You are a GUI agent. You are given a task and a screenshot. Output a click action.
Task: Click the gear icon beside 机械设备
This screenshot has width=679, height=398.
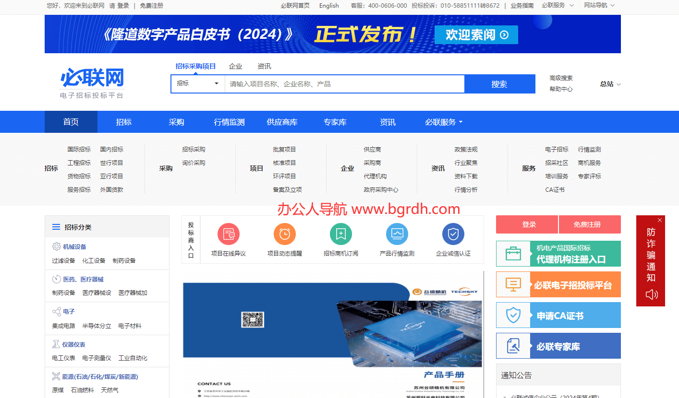click(57, 246)
